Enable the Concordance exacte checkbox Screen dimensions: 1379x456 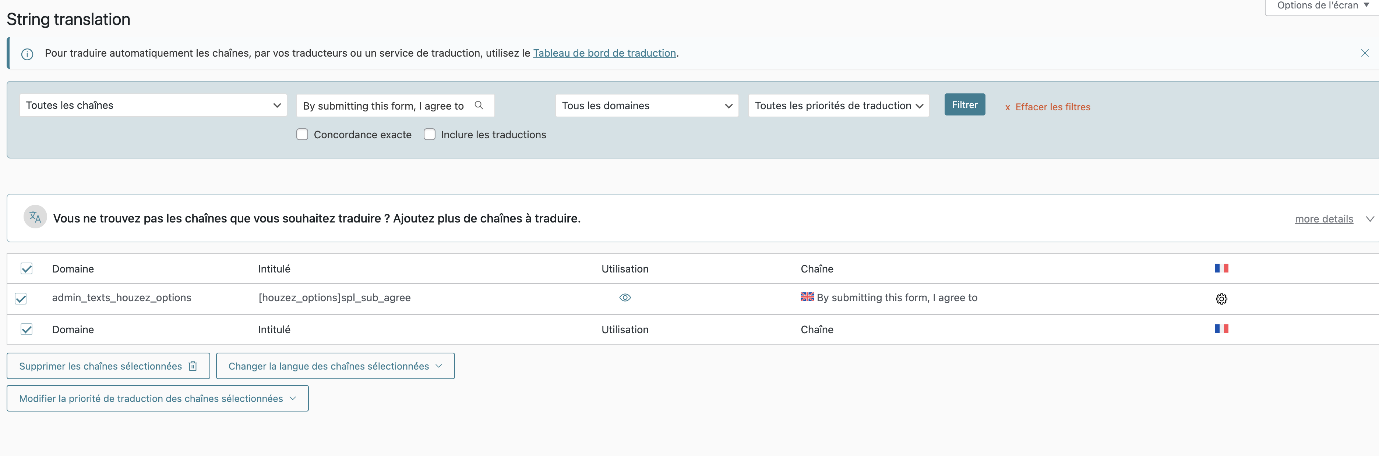click(x=303, y=135)
